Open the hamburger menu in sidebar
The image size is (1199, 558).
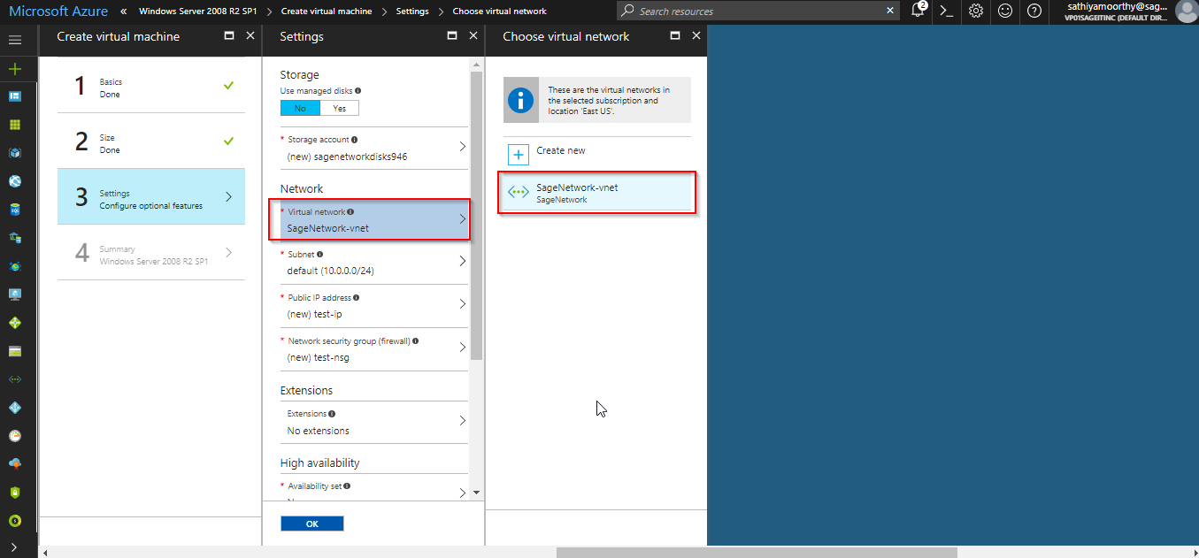pyautogui.click(x=15, y=41)
